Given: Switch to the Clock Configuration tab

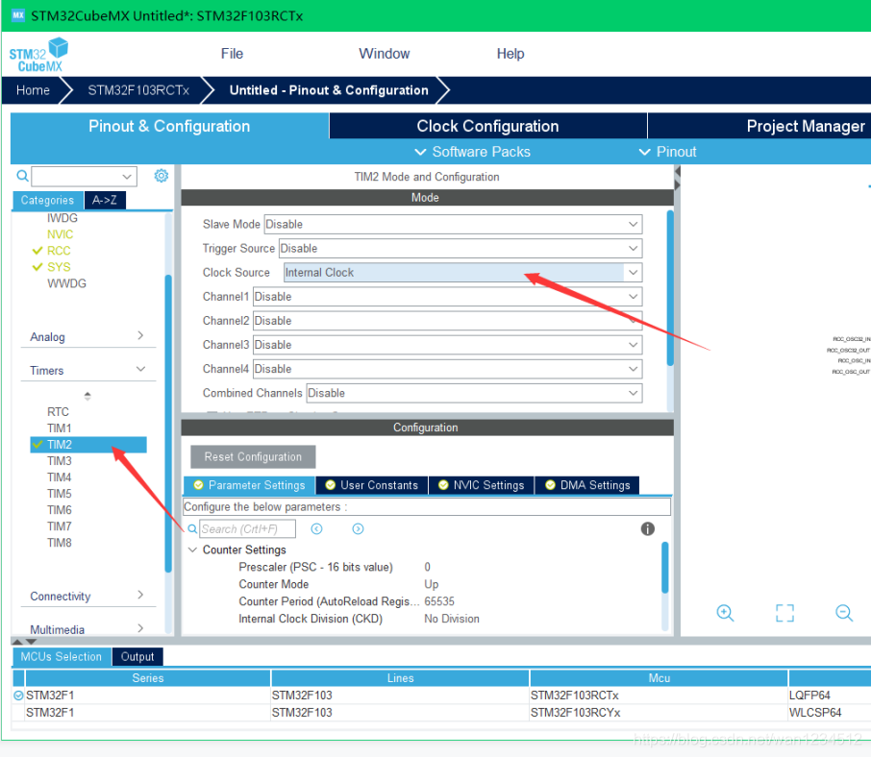Looking at the screenshot, I should pos(487,126).
